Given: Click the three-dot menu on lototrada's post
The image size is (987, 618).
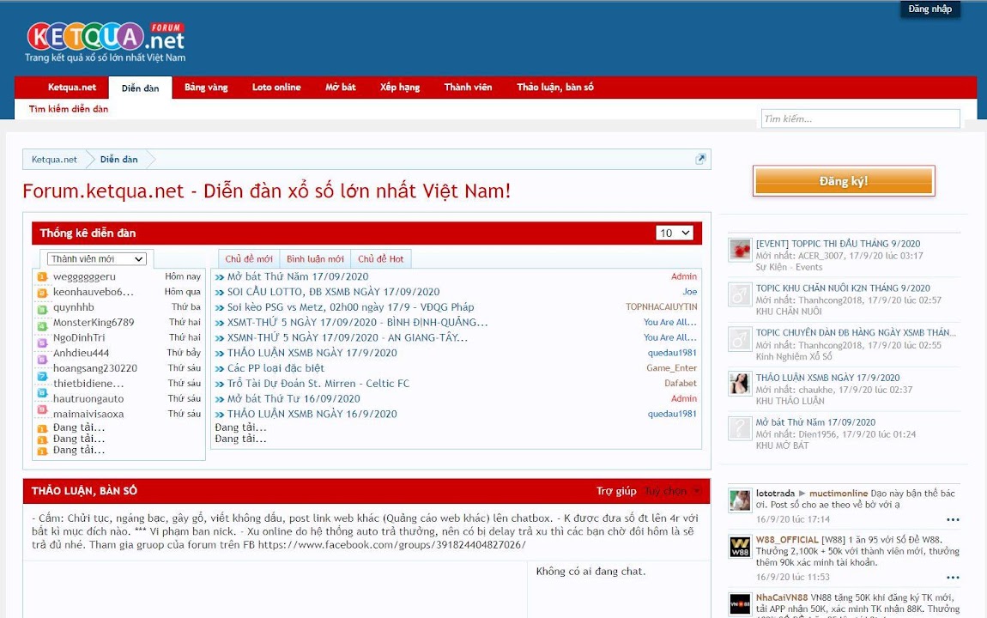Looking at the screenshot, I should tap(953, 519).
